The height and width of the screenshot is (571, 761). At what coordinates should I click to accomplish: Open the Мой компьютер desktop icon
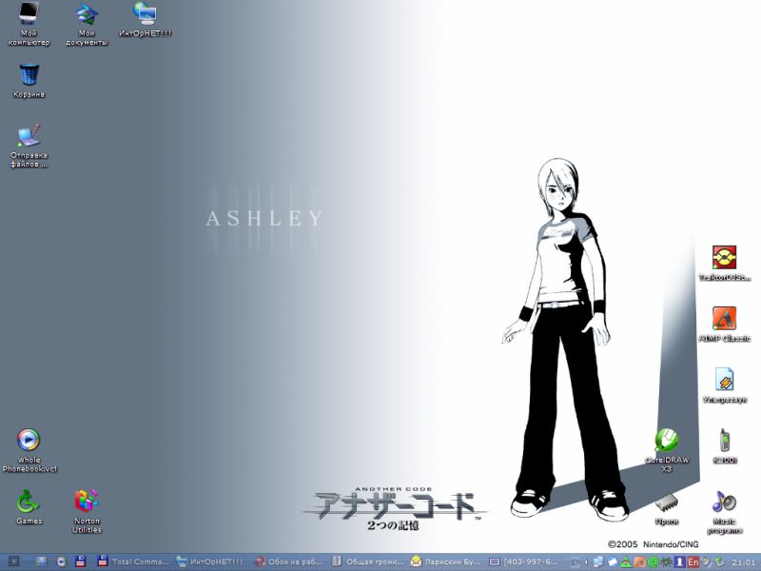(x=29, y=23)
